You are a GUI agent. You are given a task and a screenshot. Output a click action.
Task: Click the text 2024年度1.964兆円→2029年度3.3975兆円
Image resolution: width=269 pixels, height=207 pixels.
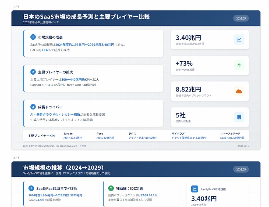pos(55,195)
